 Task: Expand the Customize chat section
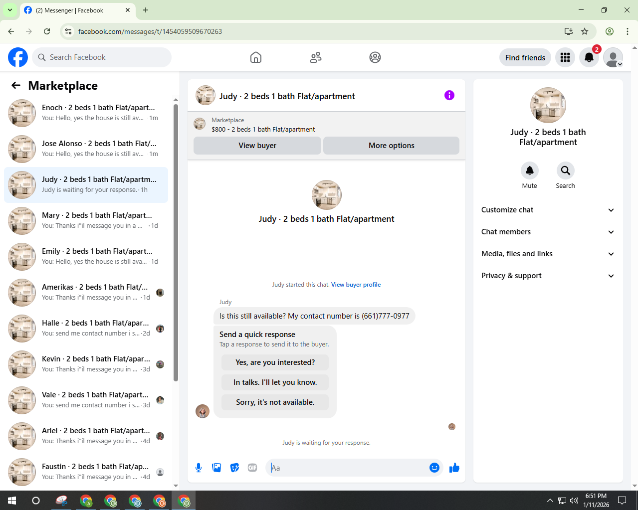click(548, 210)
